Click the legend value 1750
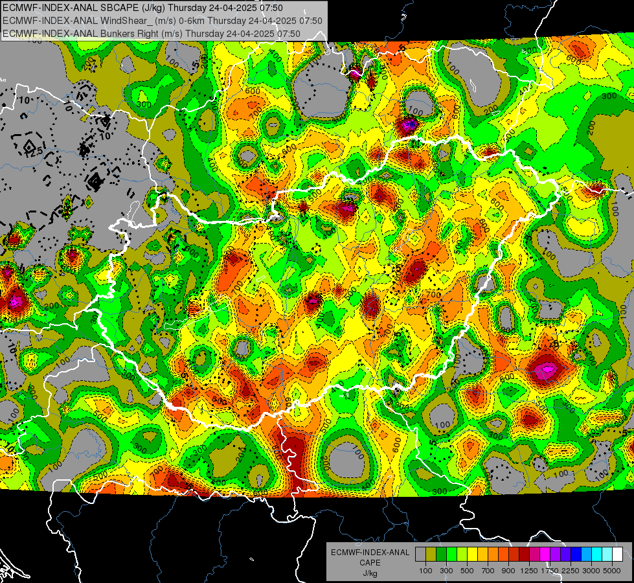 pyautogui.click(x=550, y=571)
